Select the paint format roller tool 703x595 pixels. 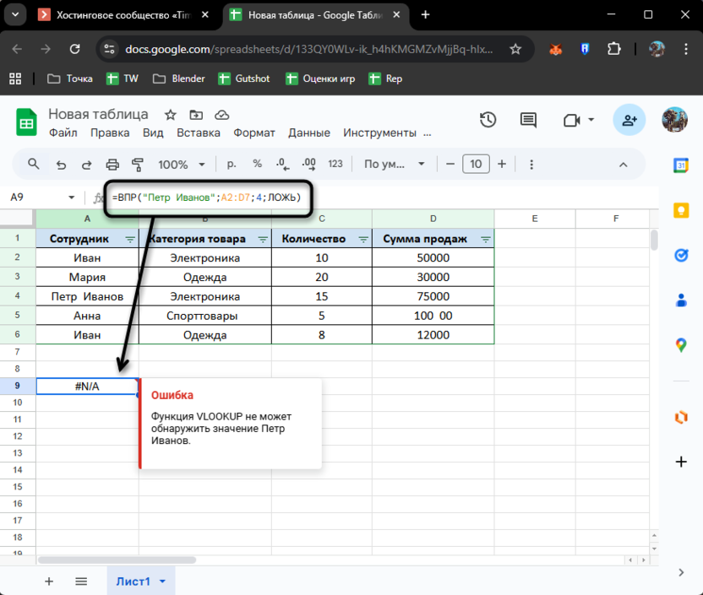(138, 165)
